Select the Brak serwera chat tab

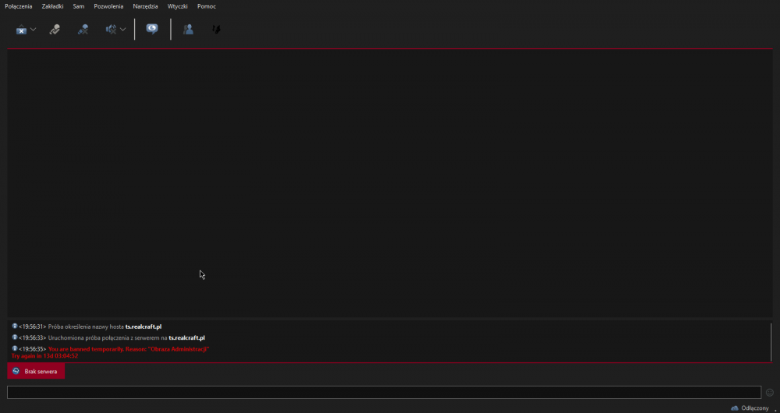click(x=36, y=372)
